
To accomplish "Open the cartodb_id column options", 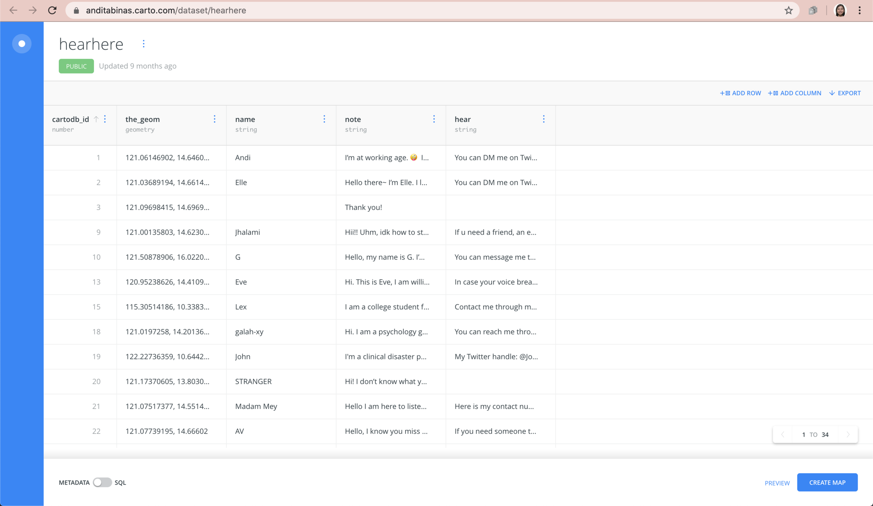I will pos(105,119).
